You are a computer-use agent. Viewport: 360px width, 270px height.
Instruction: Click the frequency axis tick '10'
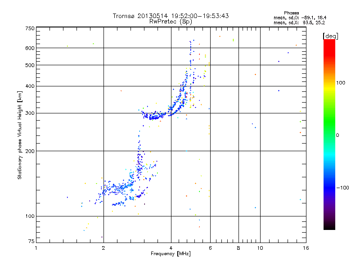(x=260, y=248)
